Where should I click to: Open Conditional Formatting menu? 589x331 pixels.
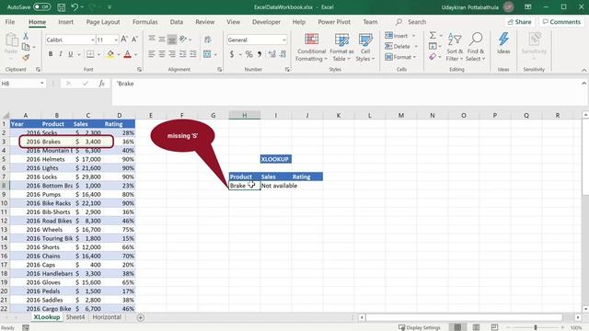(311, 47)
